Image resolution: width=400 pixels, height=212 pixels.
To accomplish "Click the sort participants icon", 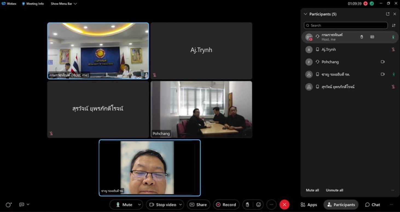I will 394,25.
